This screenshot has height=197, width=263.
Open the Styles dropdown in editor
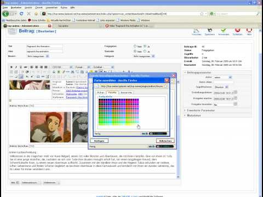coord(62,67)
